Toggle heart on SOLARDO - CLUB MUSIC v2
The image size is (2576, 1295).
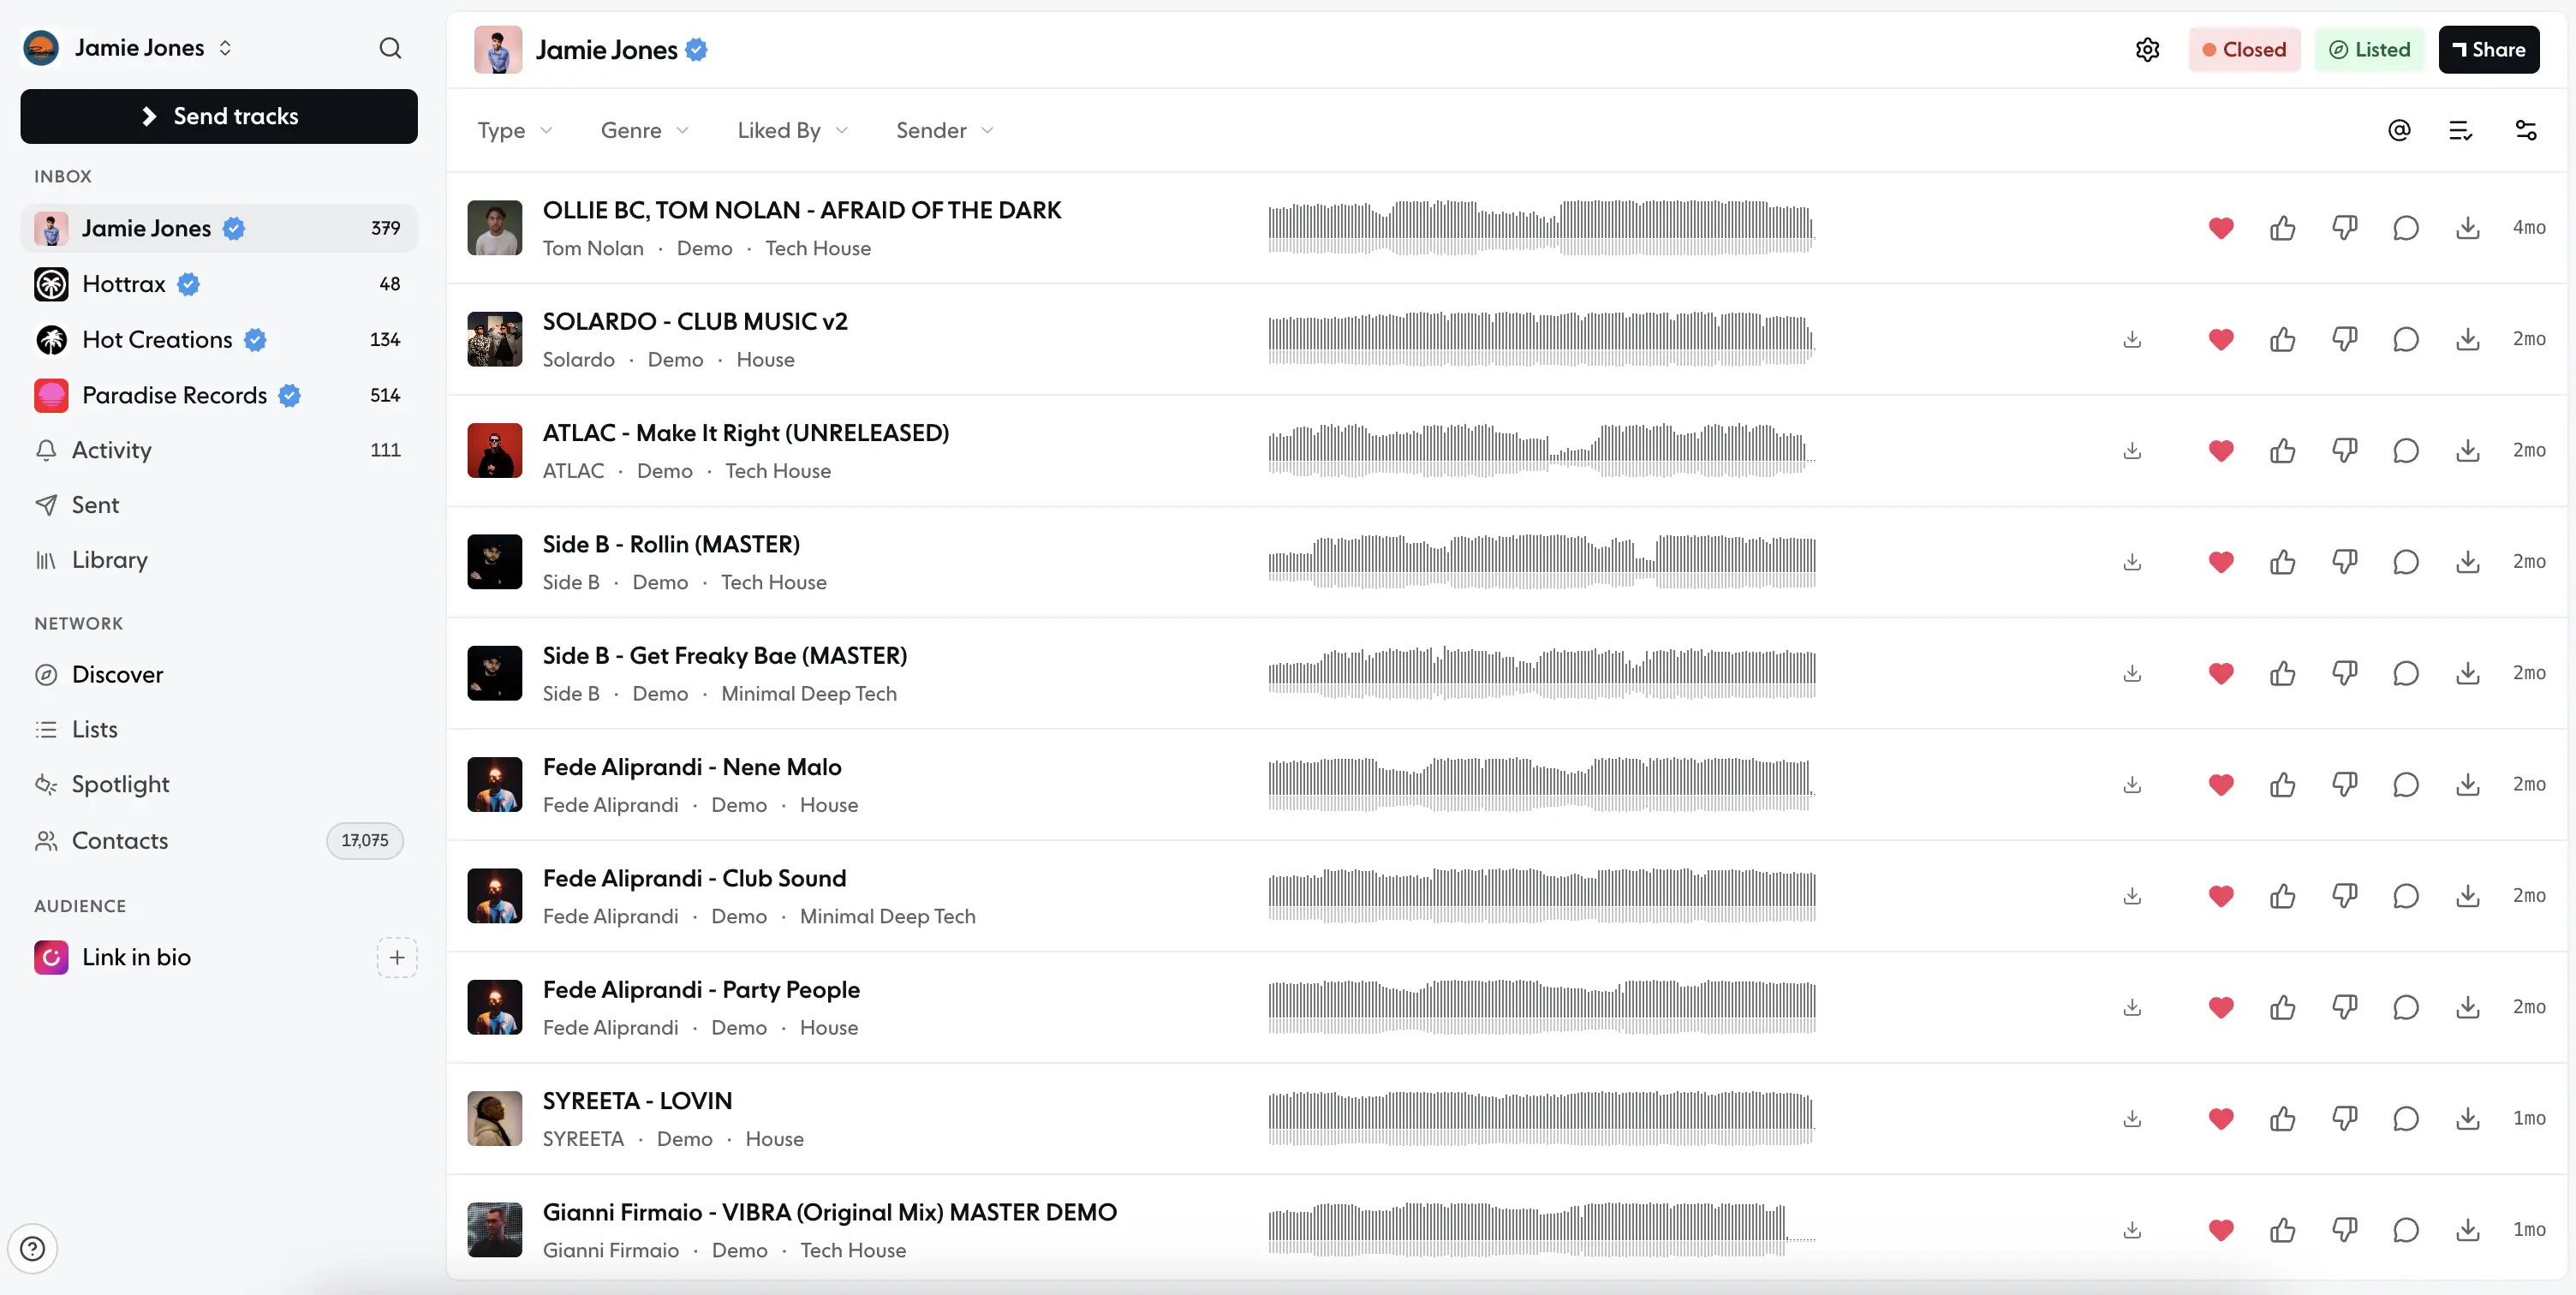click(x=2221, y=339)
